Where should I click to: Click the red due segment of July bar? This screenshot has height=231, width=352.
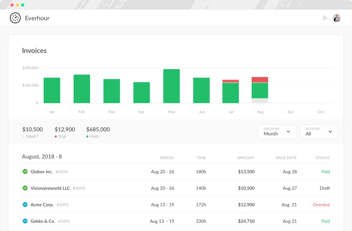coord(231,81)
